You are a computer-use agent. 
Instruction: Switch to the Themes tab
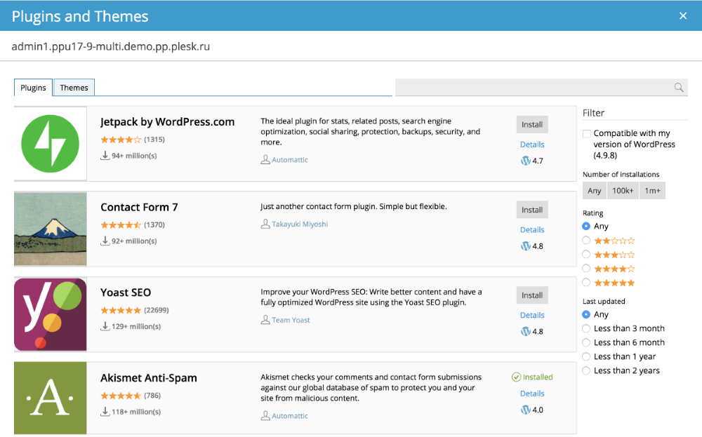click(74, 88)
